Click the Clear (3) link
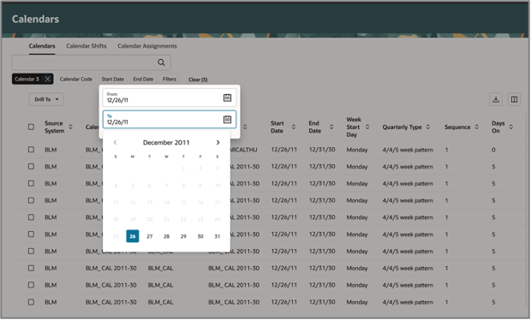The width and height of the screenshot is (531, 320). [x=198, y=80]
